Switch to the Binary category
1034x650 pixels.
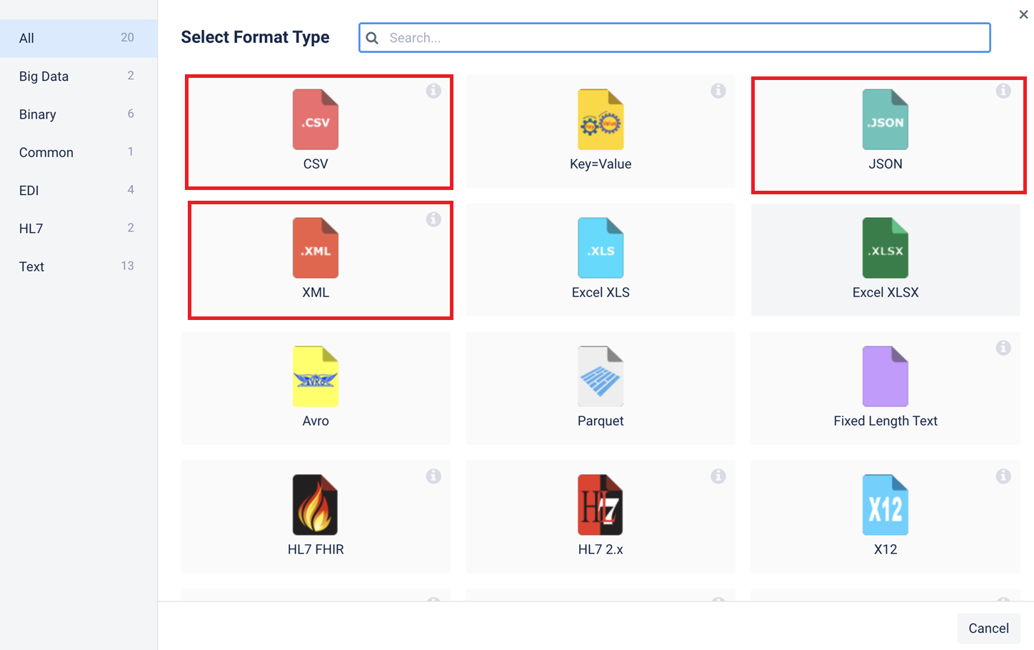79,114
